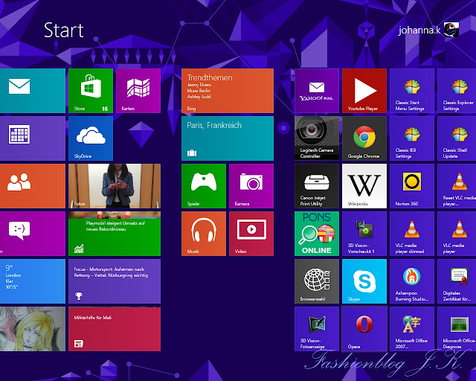Open the PONS Online dictionary tile
476x381 pixels.
317,234
